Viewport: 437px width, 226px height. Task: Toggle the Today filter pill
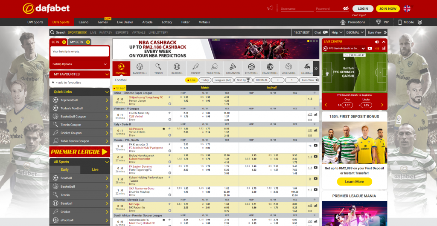pyautogui.click(x=205, y=80)
